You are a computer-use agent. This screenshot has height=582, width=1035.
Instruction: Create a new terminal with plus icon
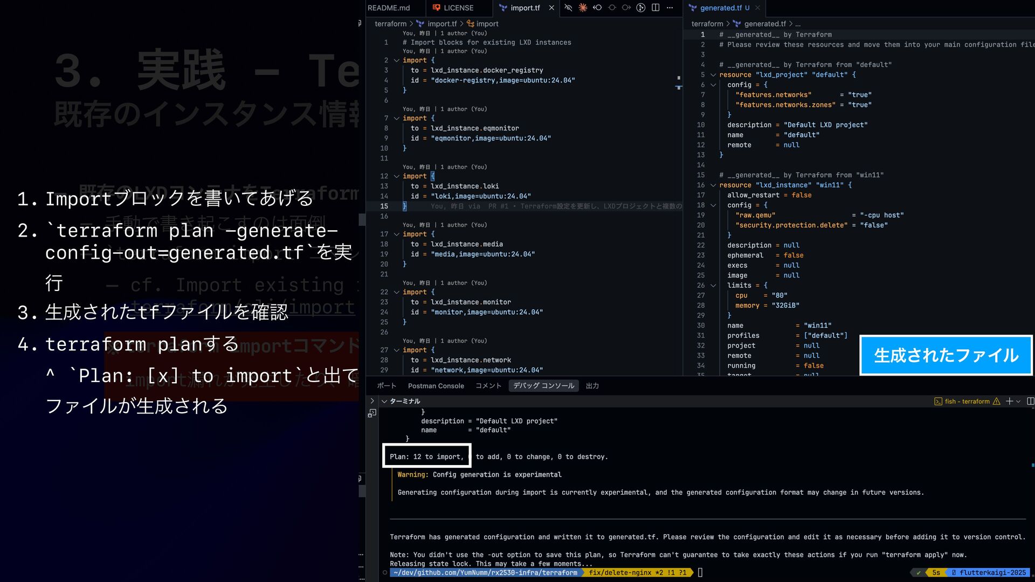1009,401
